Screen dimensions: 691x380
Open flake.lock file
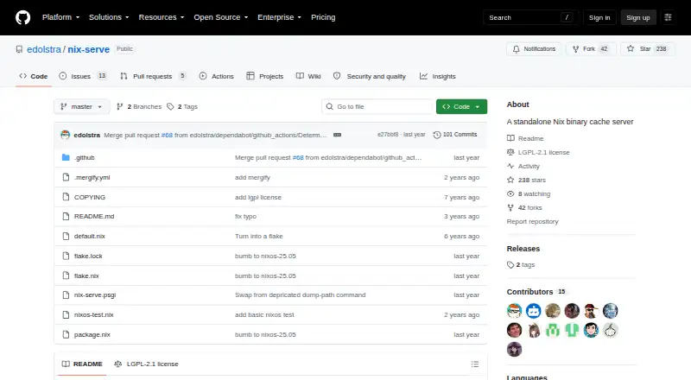pos(88,256)
